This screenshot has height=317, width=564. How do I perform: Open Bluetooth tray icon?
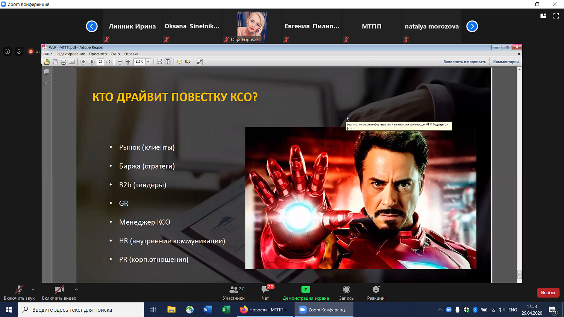click(475, 310)
